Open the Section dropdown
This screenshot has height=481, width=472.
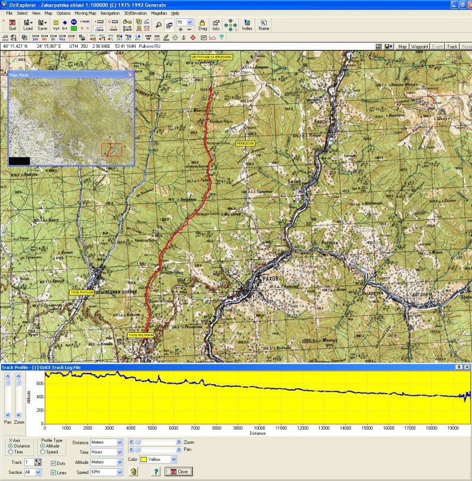[x=38, y=472]
